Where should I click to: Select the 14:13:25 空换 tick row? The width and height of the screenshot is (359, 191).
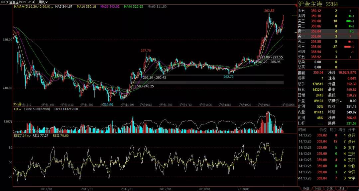pyautogui.click(x=328, y=166)
